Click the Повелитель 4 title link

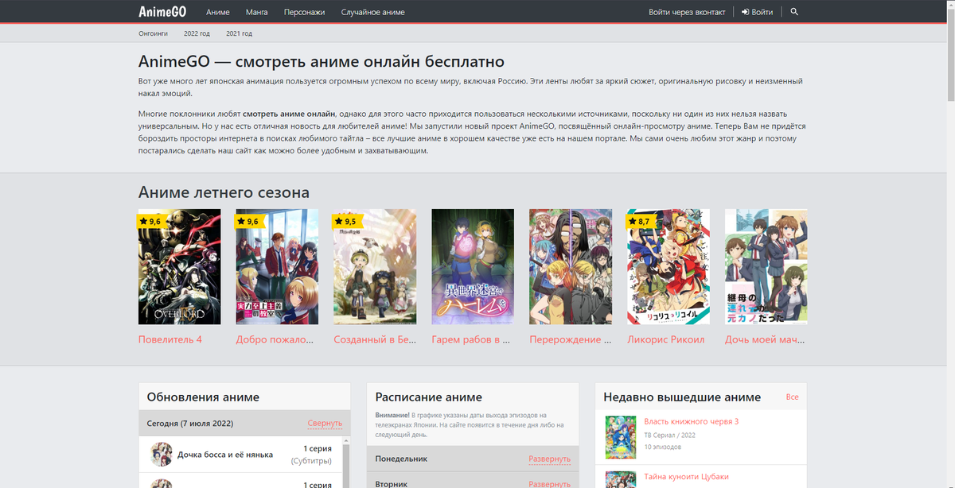170,339
